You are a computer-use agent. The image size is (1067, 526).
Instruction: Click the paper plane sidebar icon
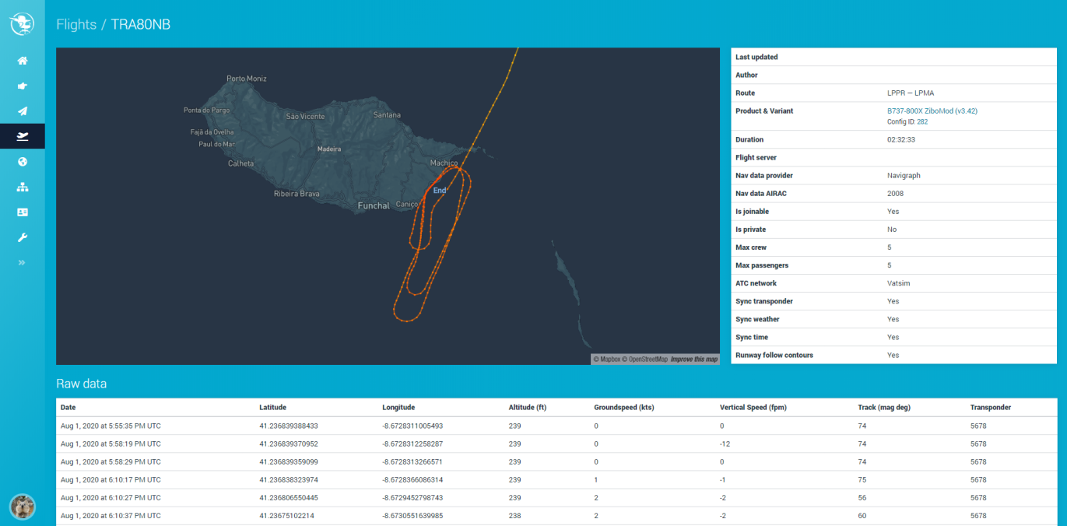tap(23, 111)
